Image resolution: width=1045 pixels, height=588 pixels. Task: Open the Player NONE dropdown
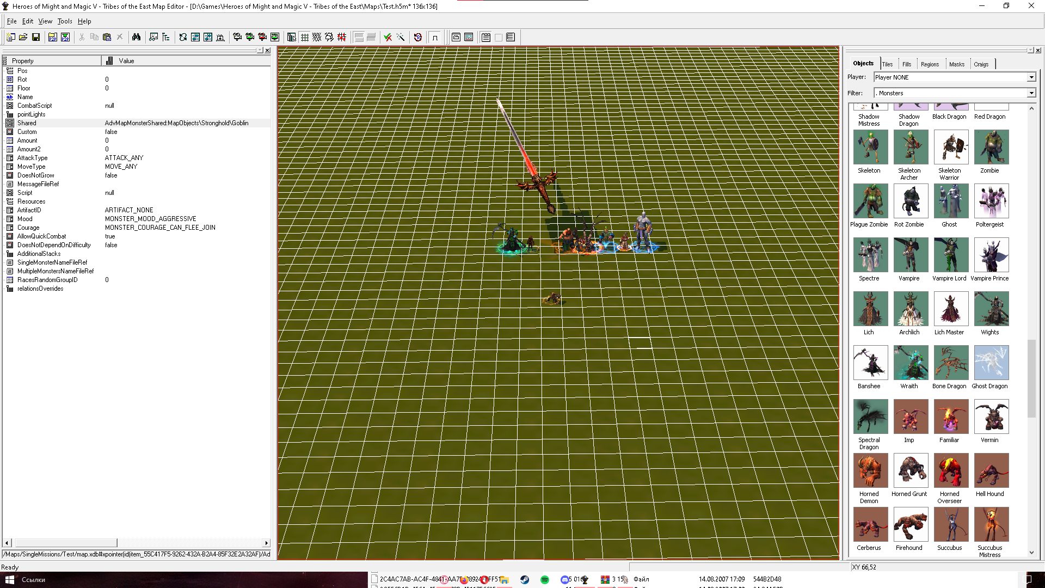pyautogui.click(x=955, y=77)
